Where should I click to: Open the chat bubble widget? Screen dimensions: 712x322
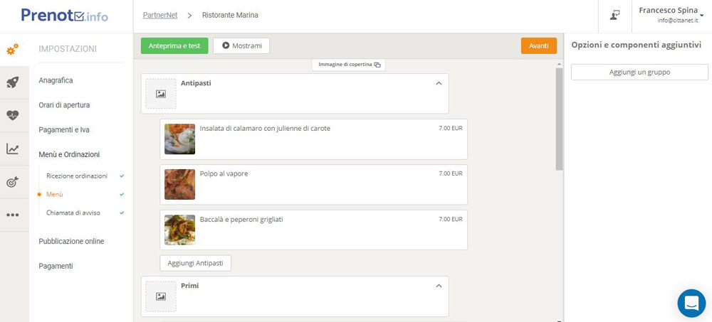691,303
